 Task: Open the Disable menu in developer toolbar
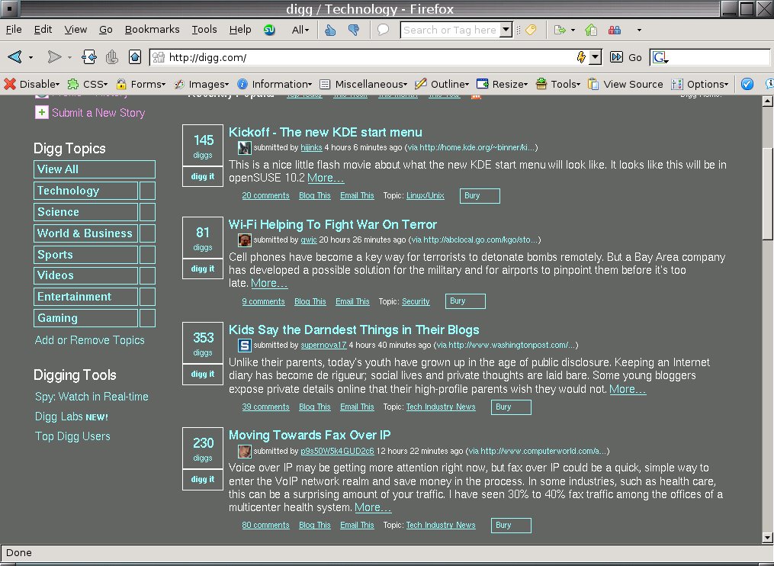31,85
